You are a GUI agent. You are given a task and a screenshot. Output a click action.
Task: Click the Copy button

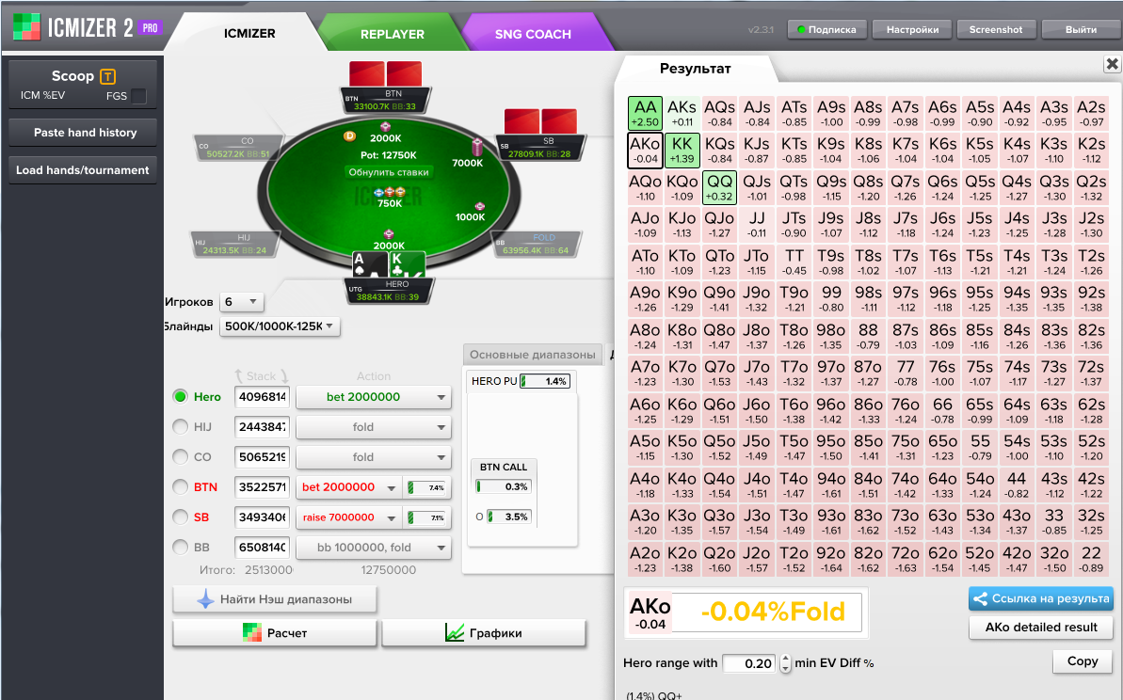(1083, 661)
